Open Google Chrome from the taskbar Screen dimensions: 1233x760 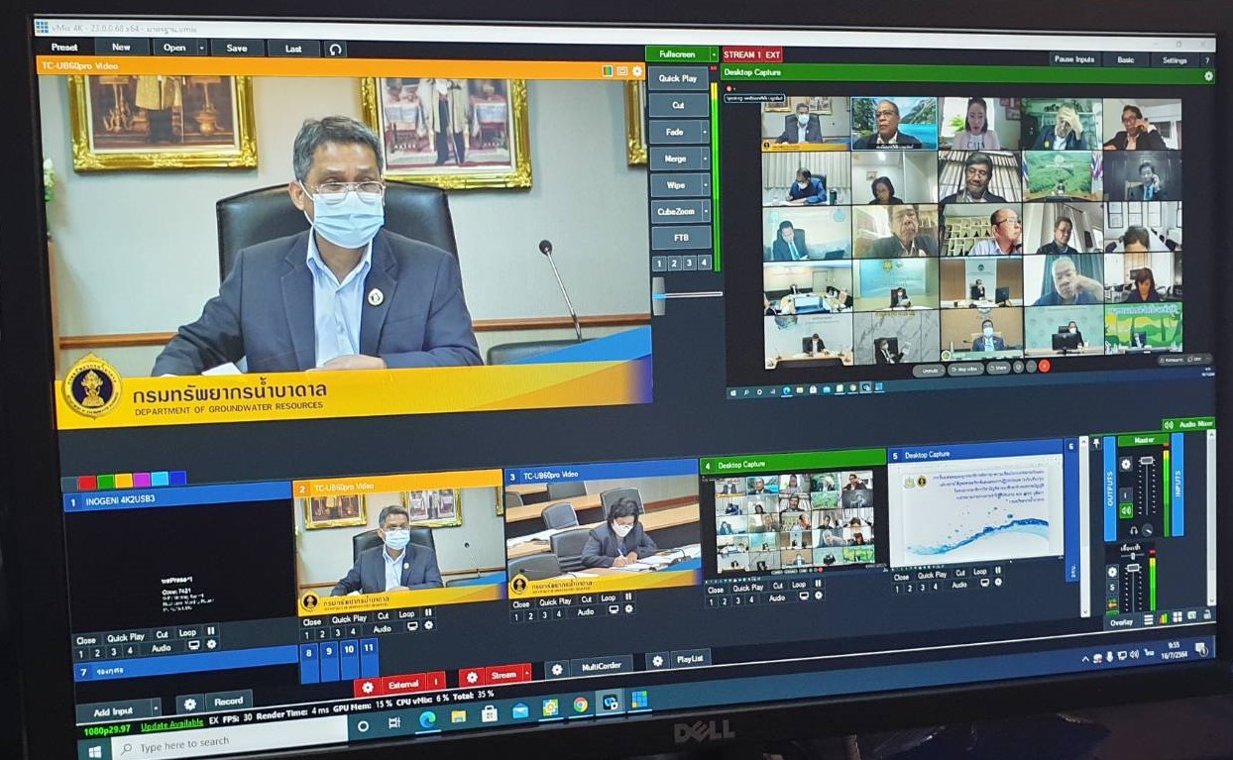point(581,705)
